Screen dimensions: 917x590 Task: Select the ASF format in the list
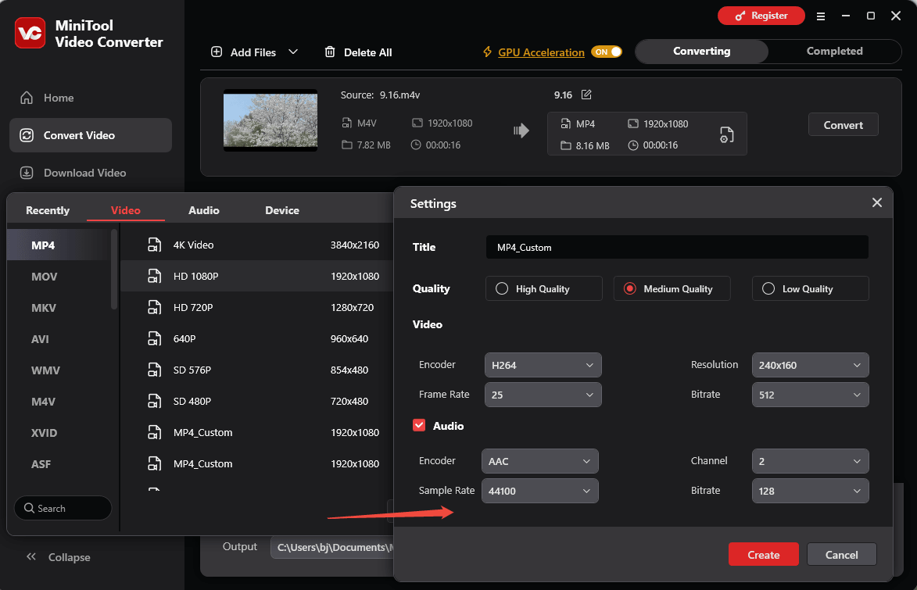pos(41,464)
